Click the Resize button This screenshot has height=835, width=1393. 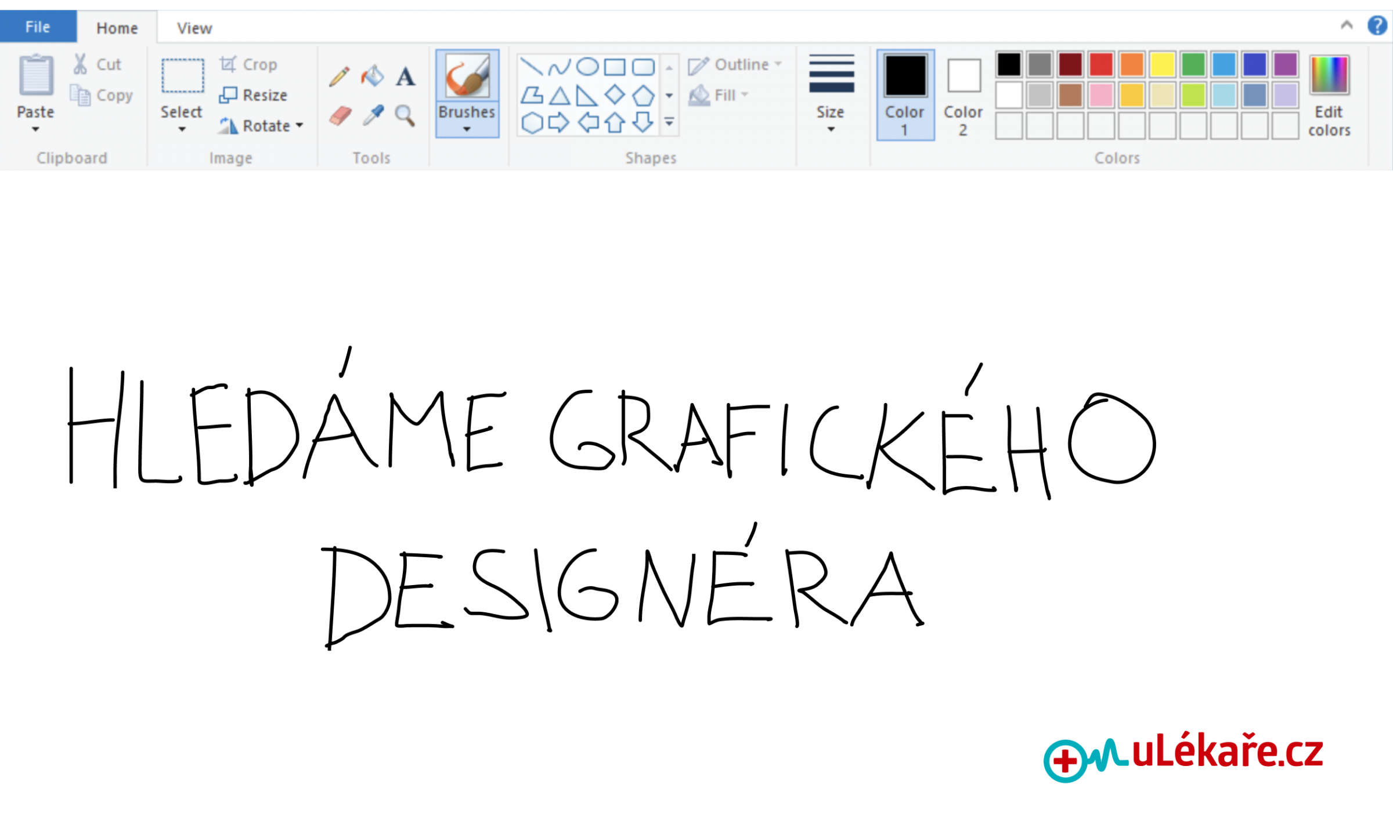click(252, 95)
